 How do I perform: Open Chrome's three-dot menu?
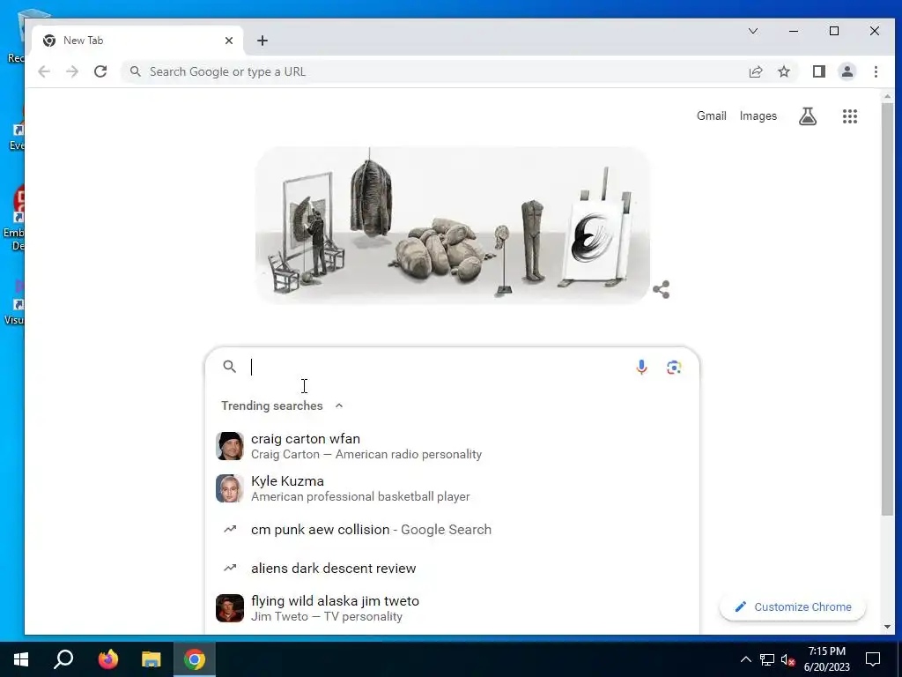(876, 71)
